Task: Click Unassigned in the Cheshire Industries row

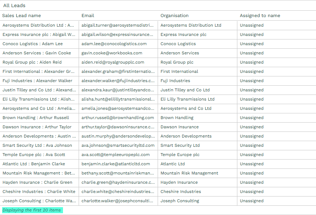Action: [252, 192]
